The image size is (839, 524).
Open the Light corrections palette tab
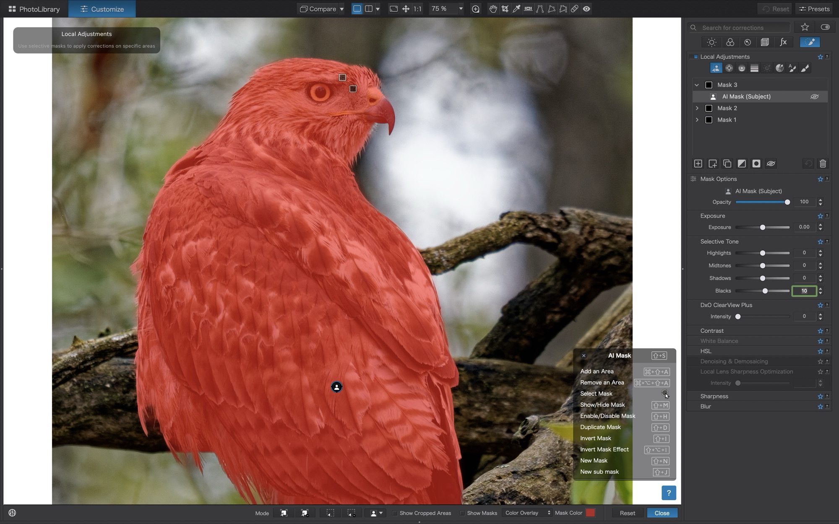point(711,42)
